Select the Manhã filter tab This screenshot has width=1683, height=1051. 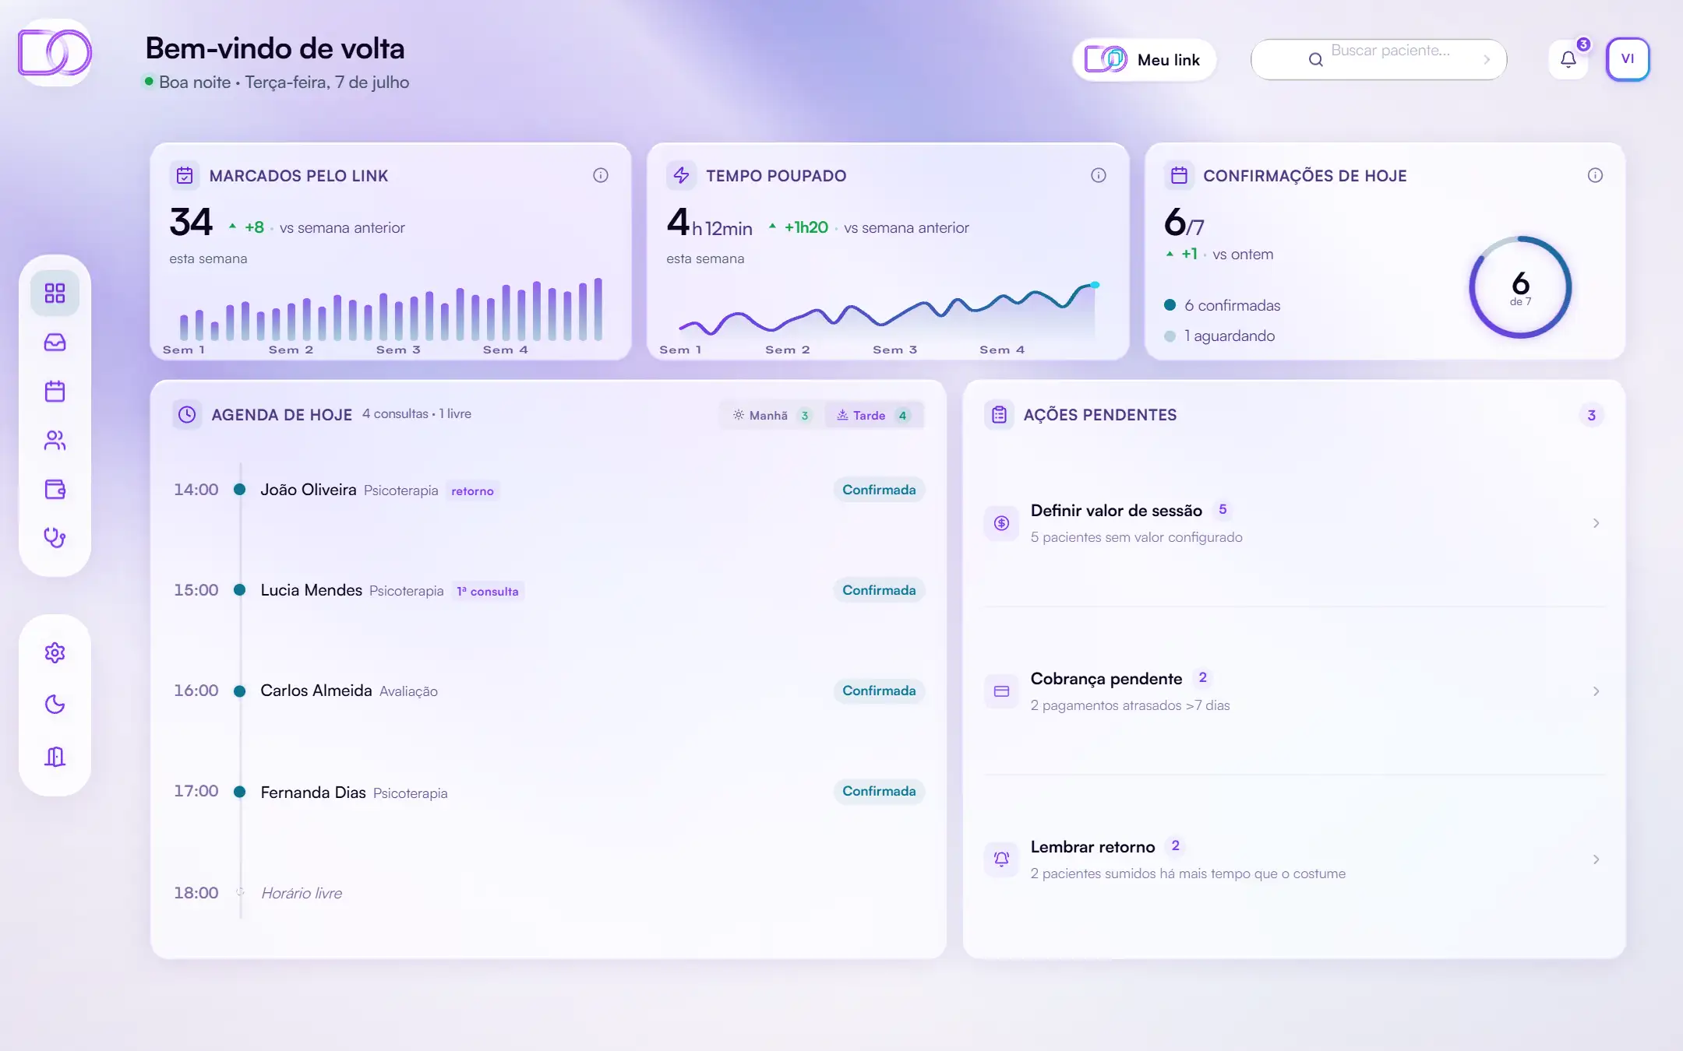pyautogui.click(x=771, y=415)
